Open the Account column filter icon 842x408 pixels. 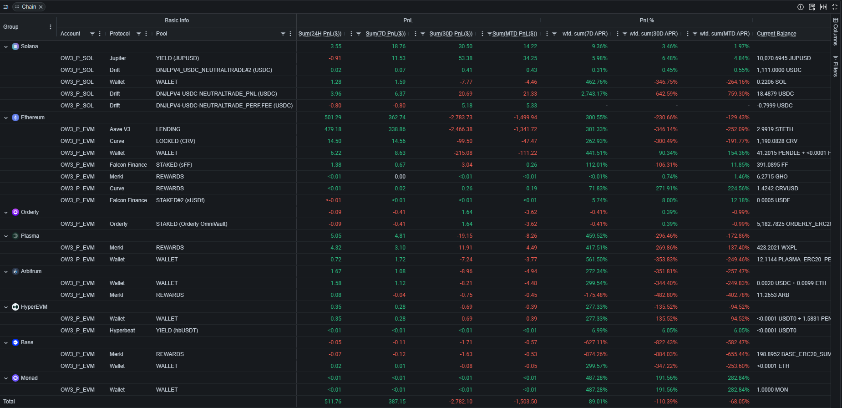92,34
